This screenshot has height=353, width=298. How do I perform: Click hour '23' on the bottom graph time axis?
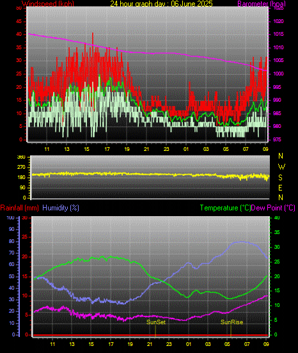click(169, 344)
